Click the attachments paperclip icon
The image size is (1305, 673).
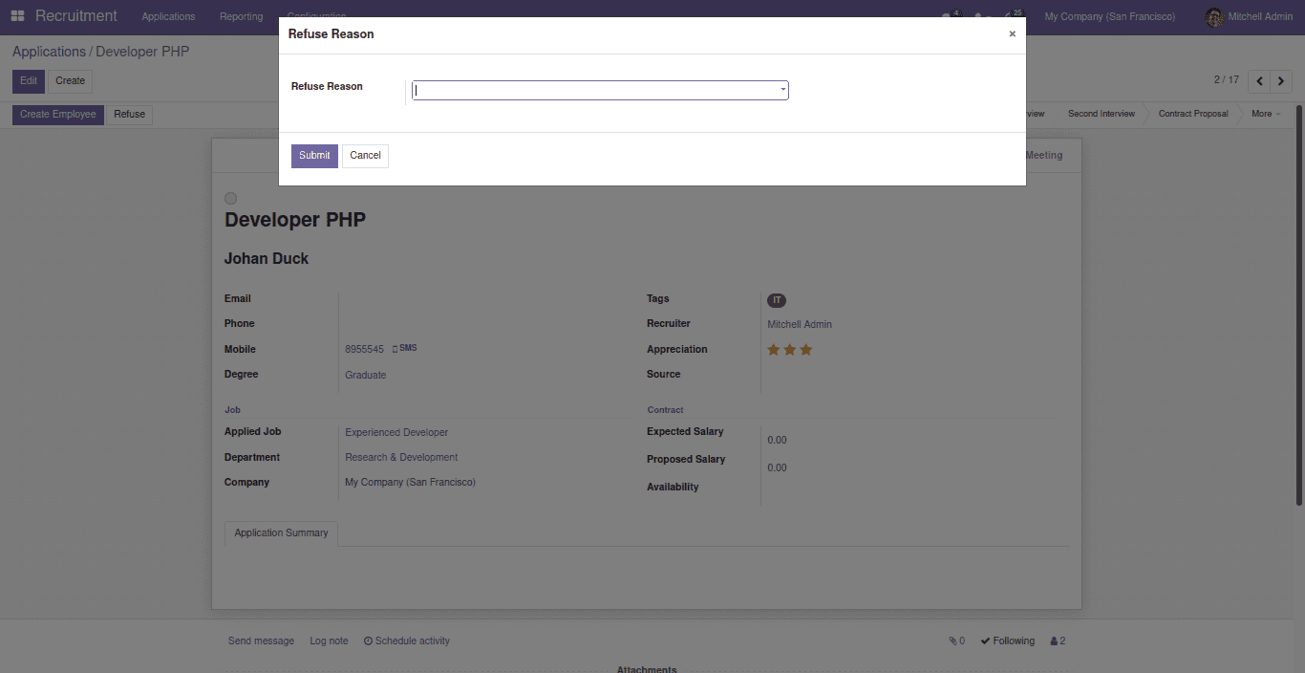[952, 641]
